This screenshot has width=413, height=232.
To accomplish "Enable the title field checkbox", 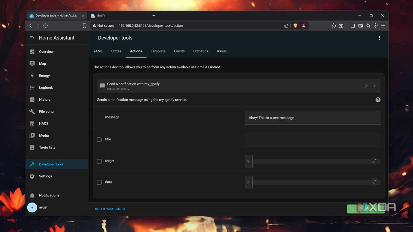I will [x=99, y=140].
